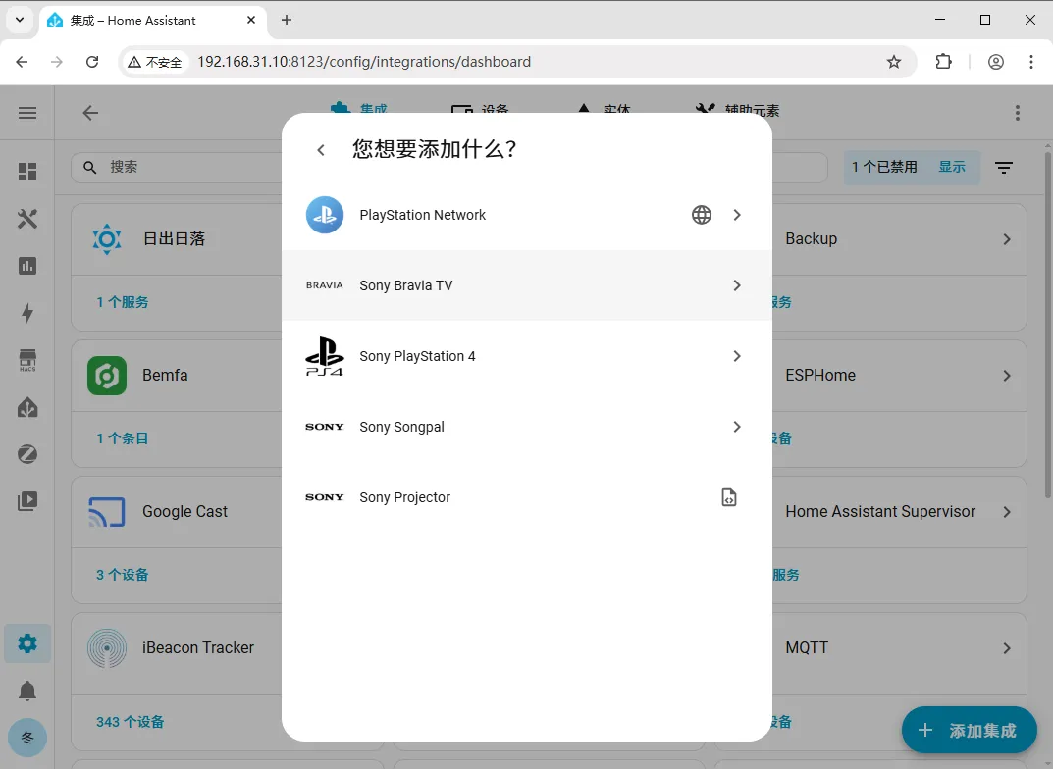The image size is (1053, 769).
Task: Bookmark this page with star icon
Action: pyautogui.click(x=894, y=62)
